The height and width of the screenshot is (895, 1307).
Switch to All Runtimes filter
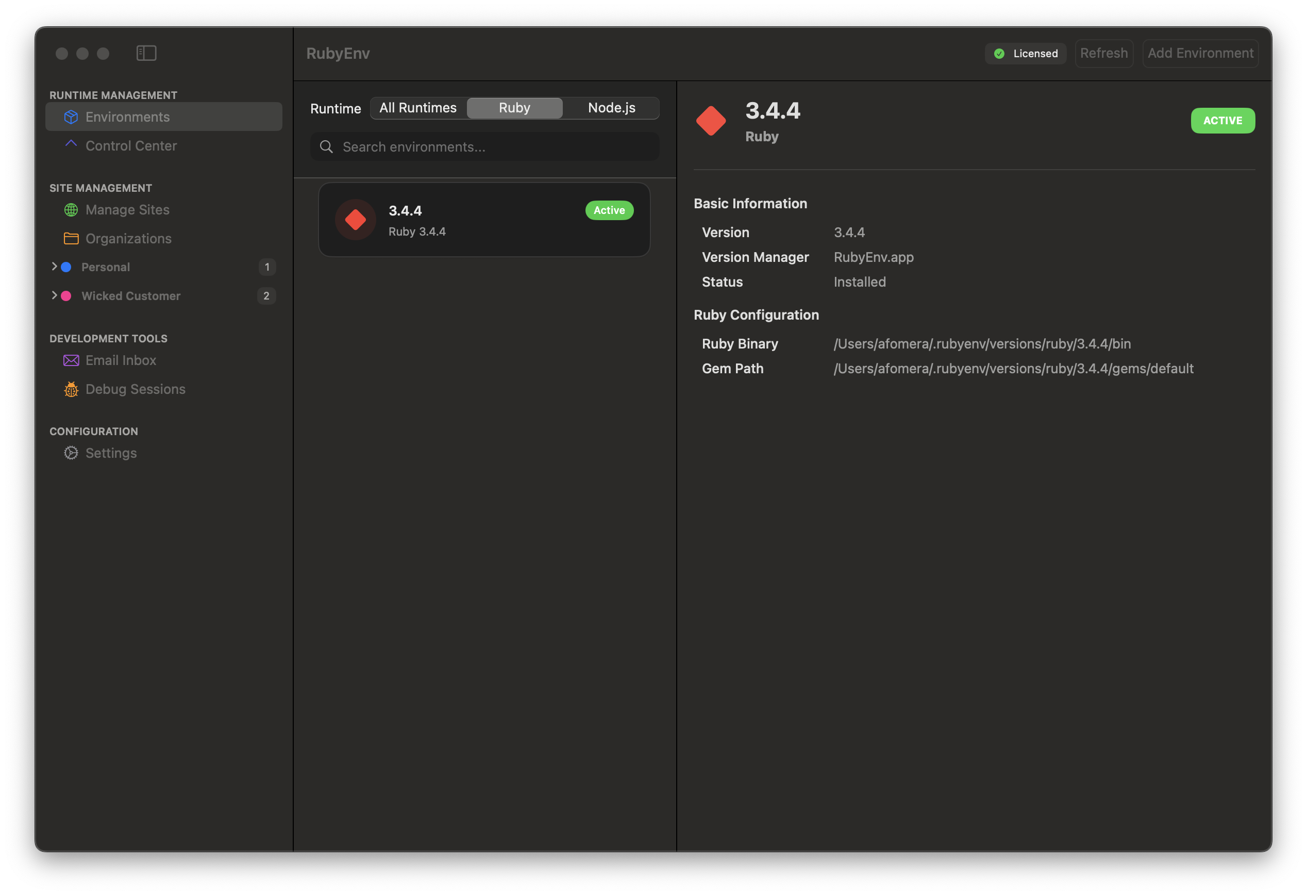click(418, 108)
